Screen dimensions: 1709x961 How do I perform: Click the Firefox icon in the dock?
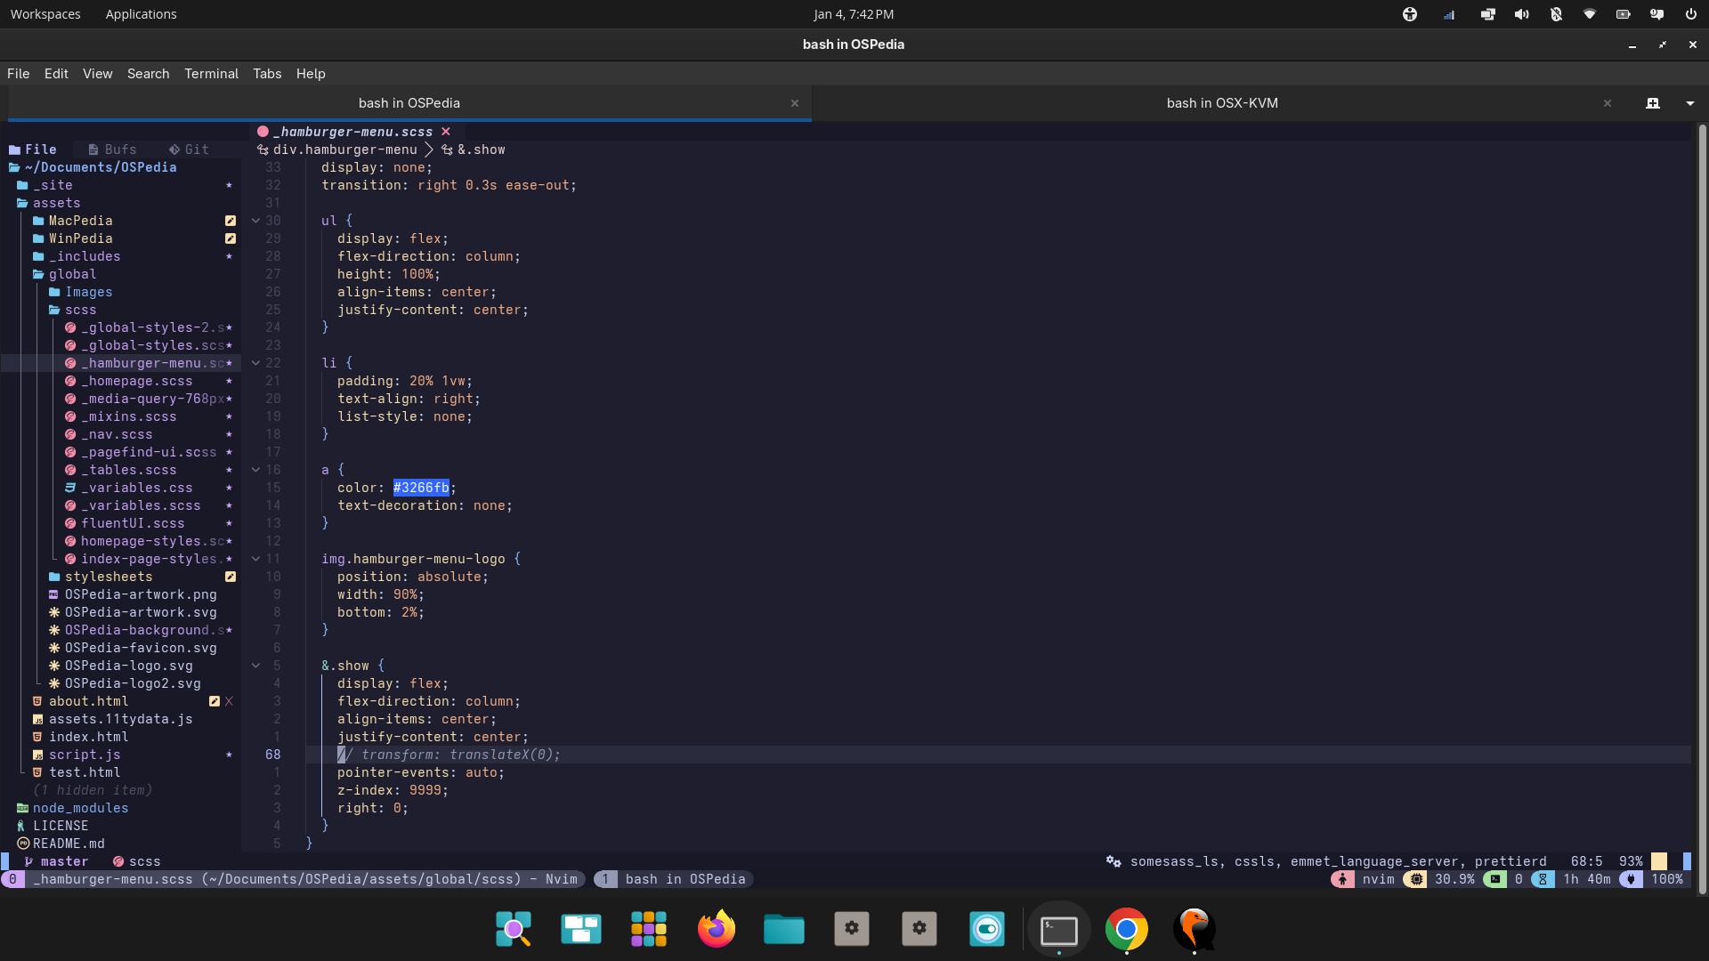tap(716, 929)
